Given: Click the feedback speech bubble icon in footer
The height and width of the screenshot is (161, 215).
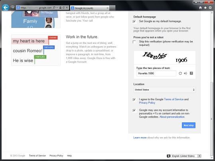Looking at the screenshot, I should pyautogui.click(x=168, y=156).
